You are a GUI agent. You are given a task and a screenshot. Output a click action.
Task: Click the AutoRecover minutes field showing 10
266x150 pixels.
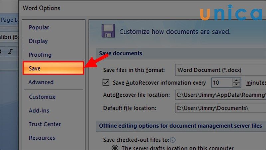[x=222, y=83]
